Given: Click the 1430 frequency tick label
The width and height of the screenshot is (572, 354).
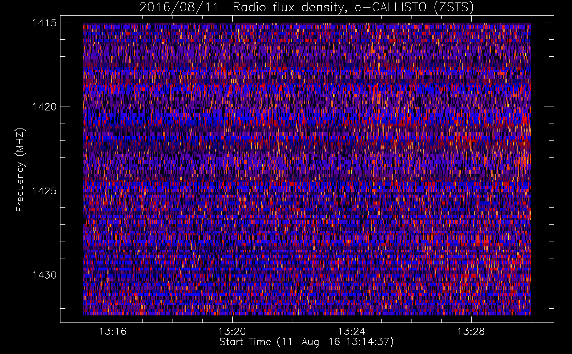Looking at the screenshot, I should (44, 275).
